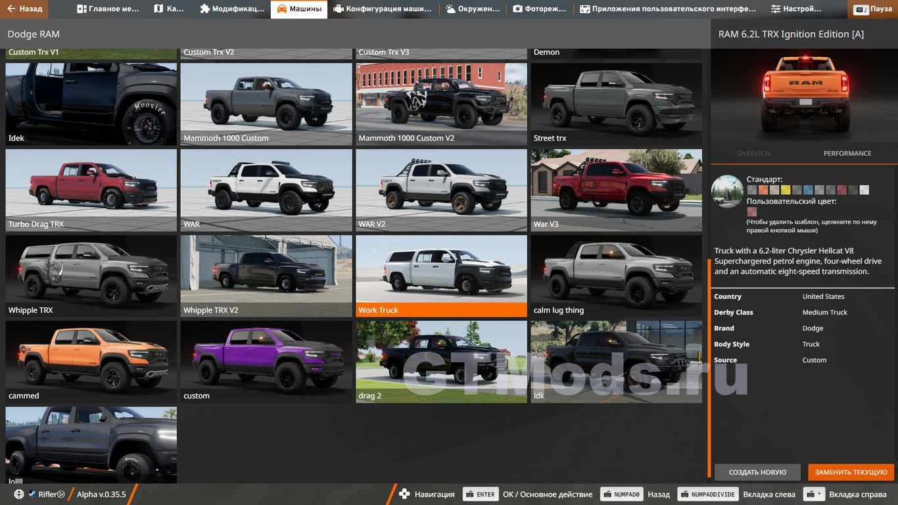This screenshot has width=898, height=505.
Task: Click the orange RAM rear preview image
Action: click(x=804, y=94)
